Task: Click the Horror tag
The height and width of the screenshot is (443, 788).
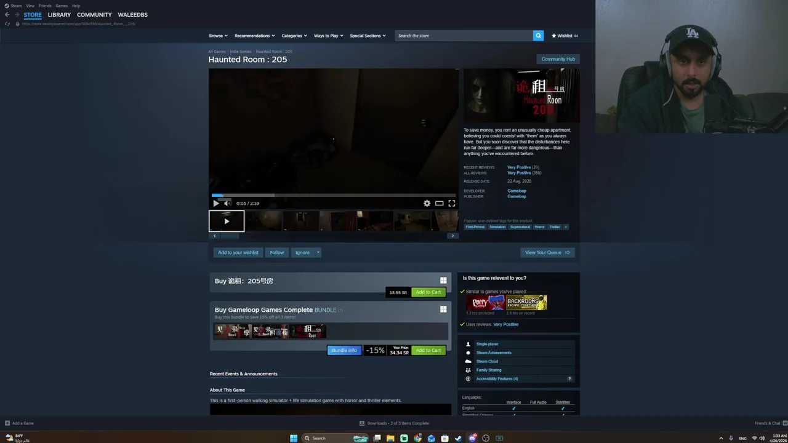Action: 539,227
